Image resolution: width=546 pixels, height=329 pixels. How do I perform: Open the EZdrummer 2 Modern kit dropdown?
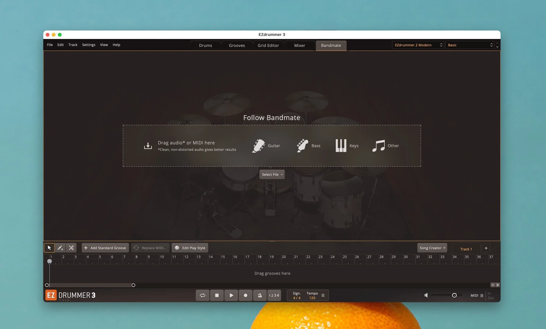(x=418, y=45)
